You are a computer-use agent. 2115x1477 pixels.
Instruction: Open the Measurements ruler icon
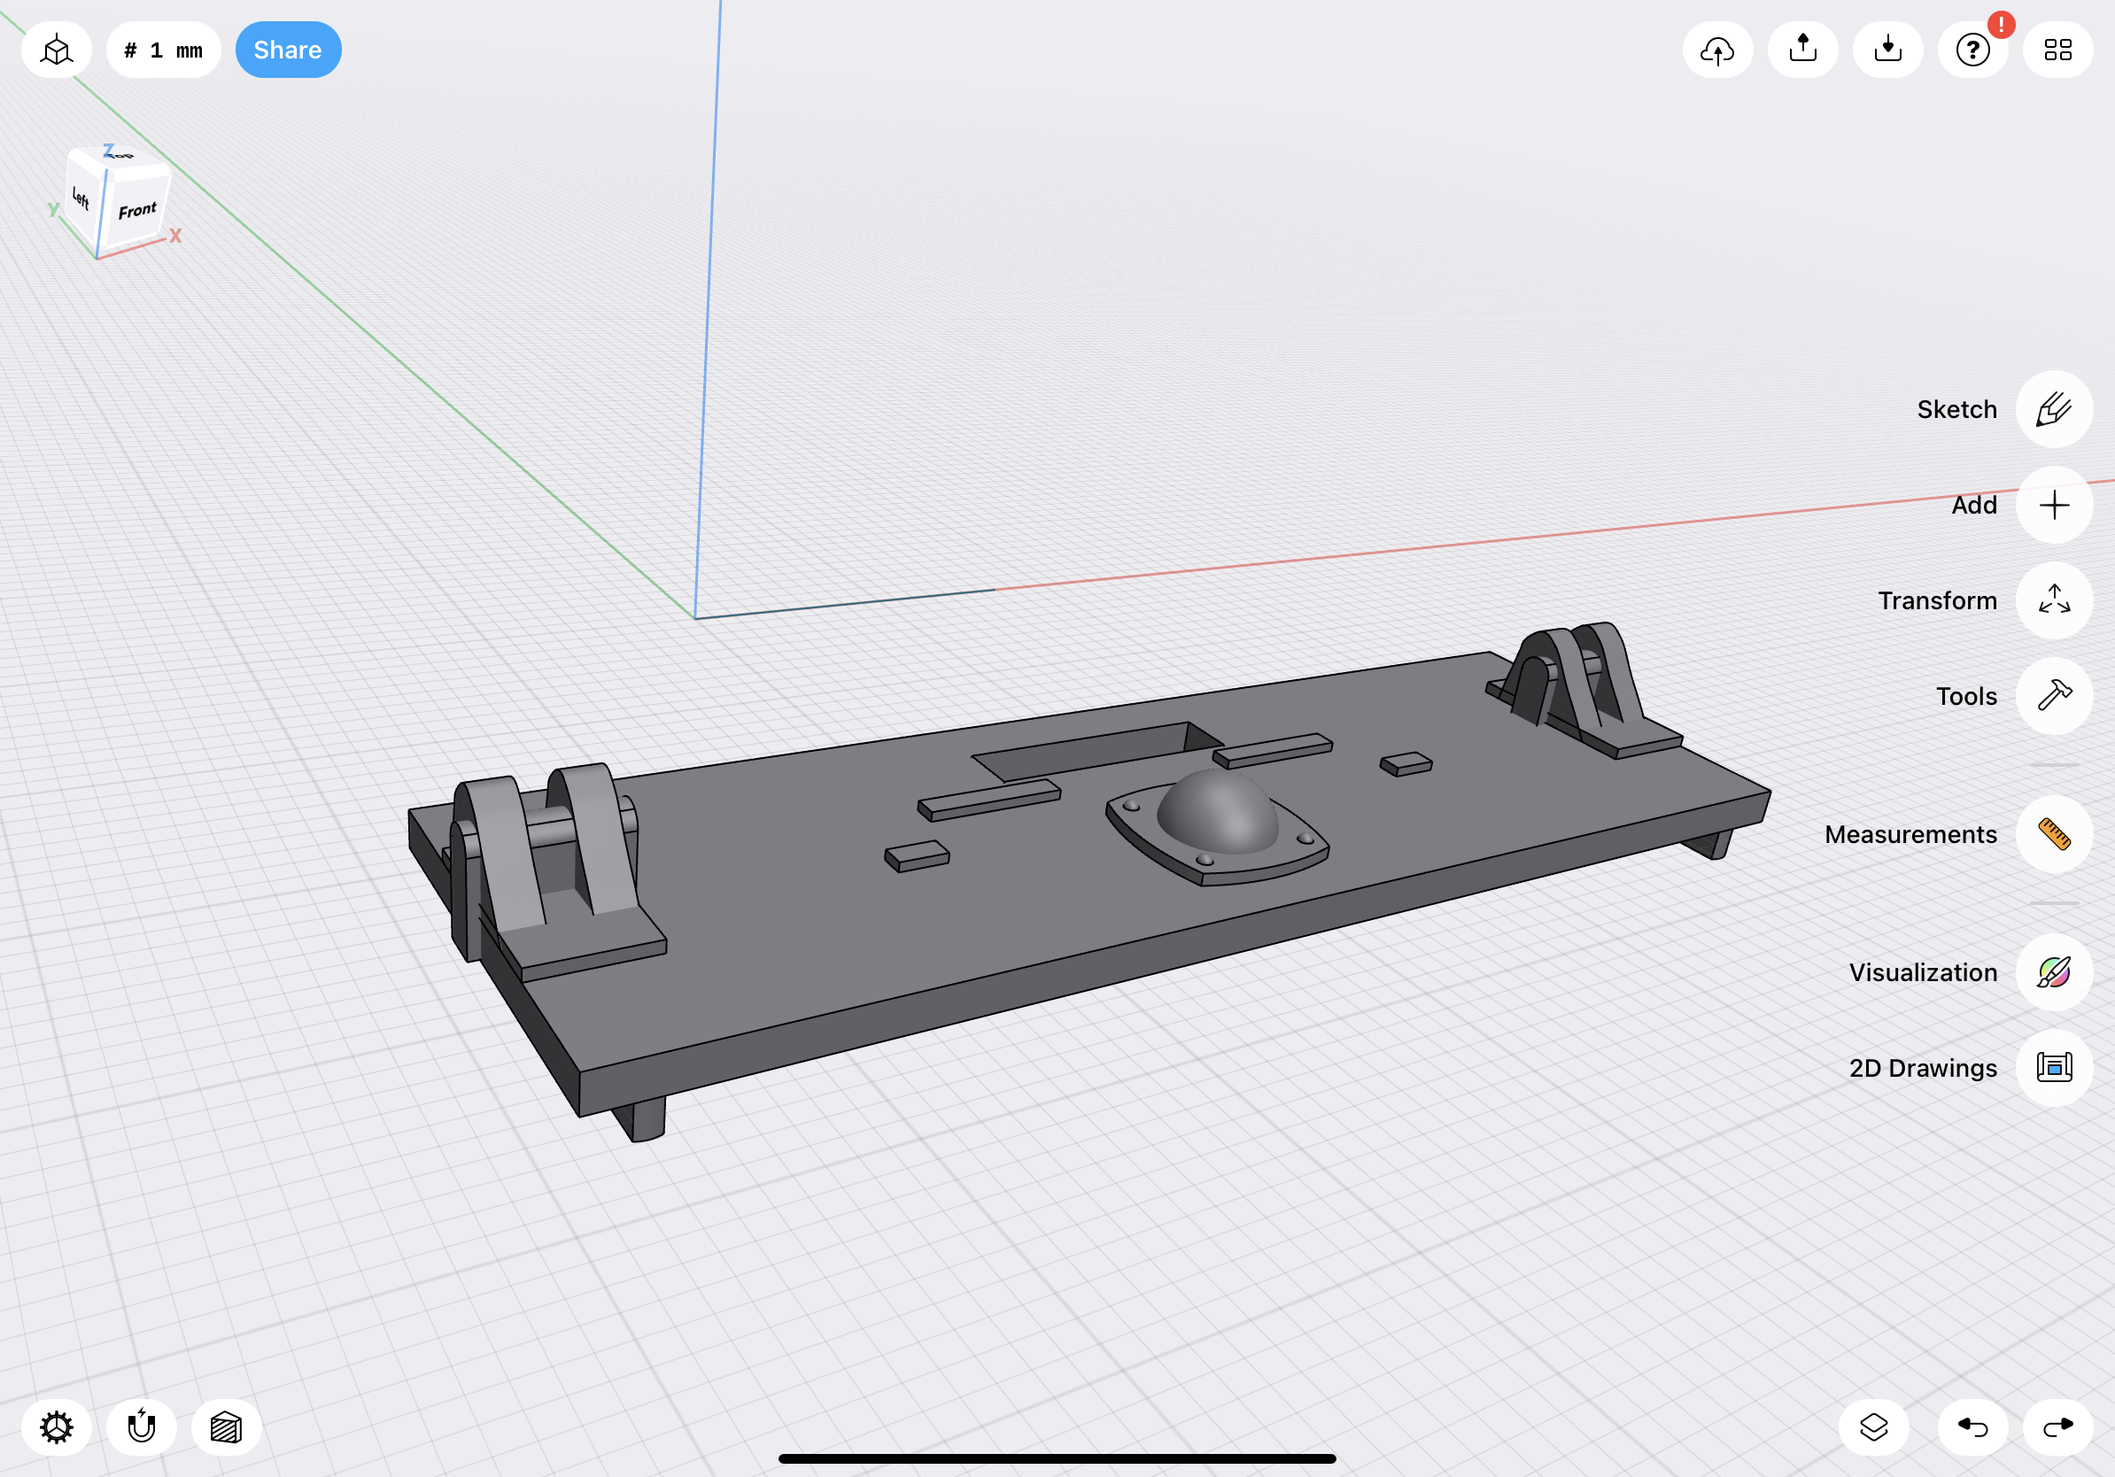(x=2054, y=834)
